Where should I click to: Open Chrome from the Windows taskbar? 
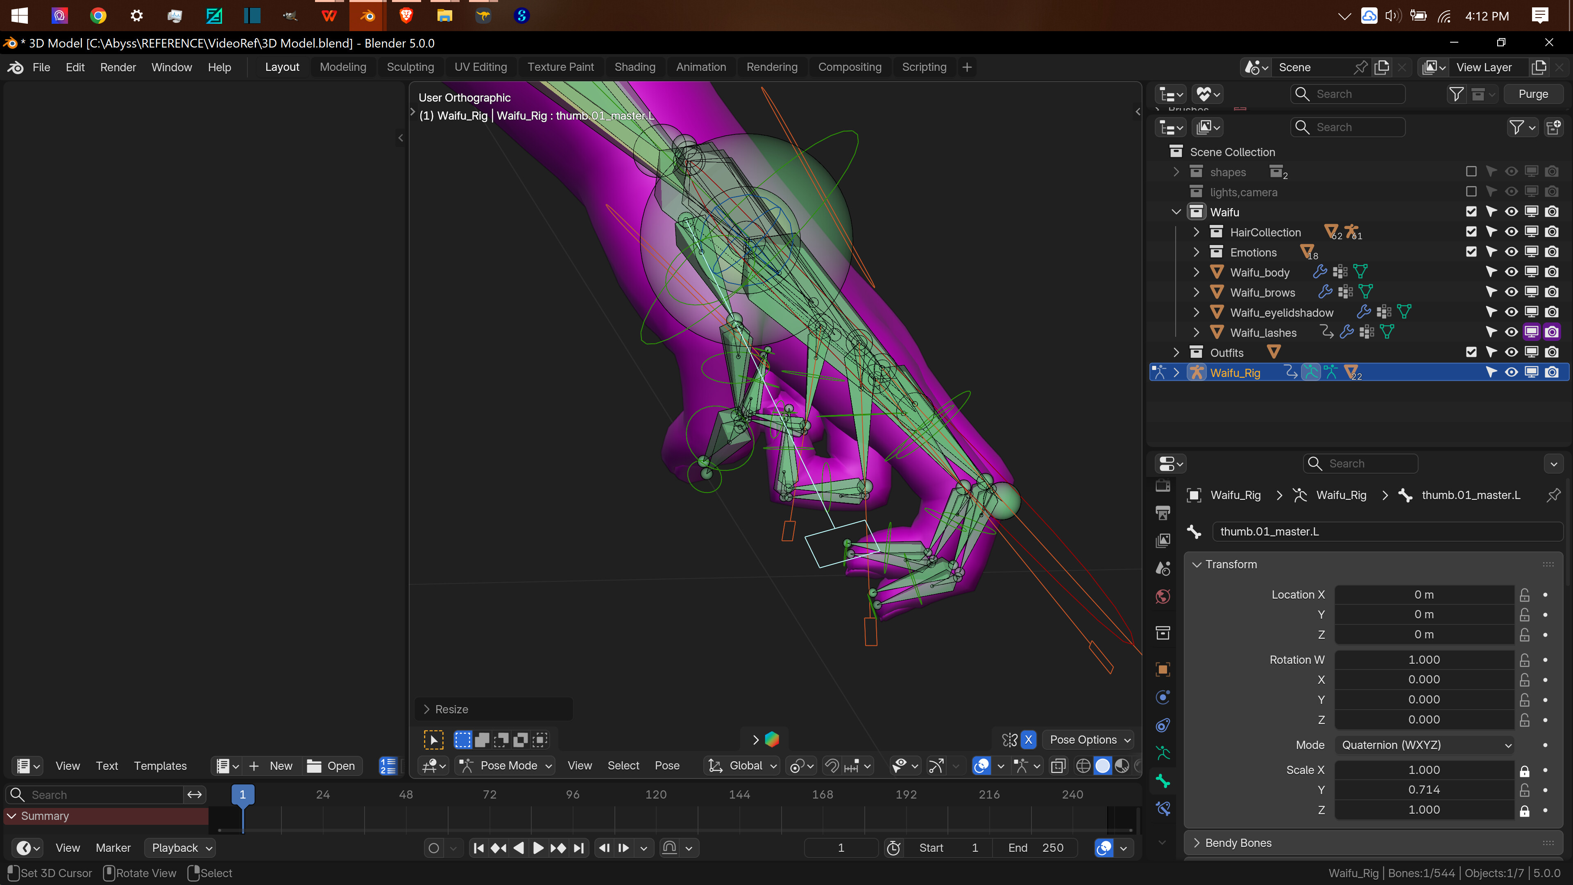tap(98, 16)
